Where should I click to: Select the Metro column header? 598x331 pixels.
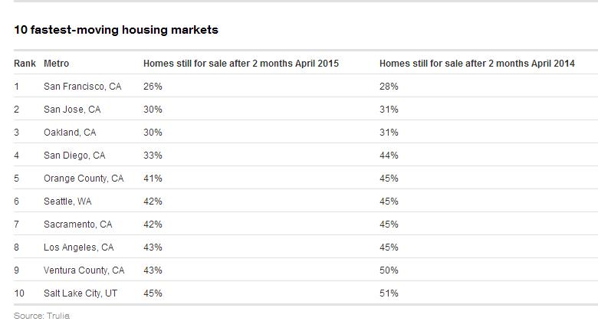(x=57, y=64)
